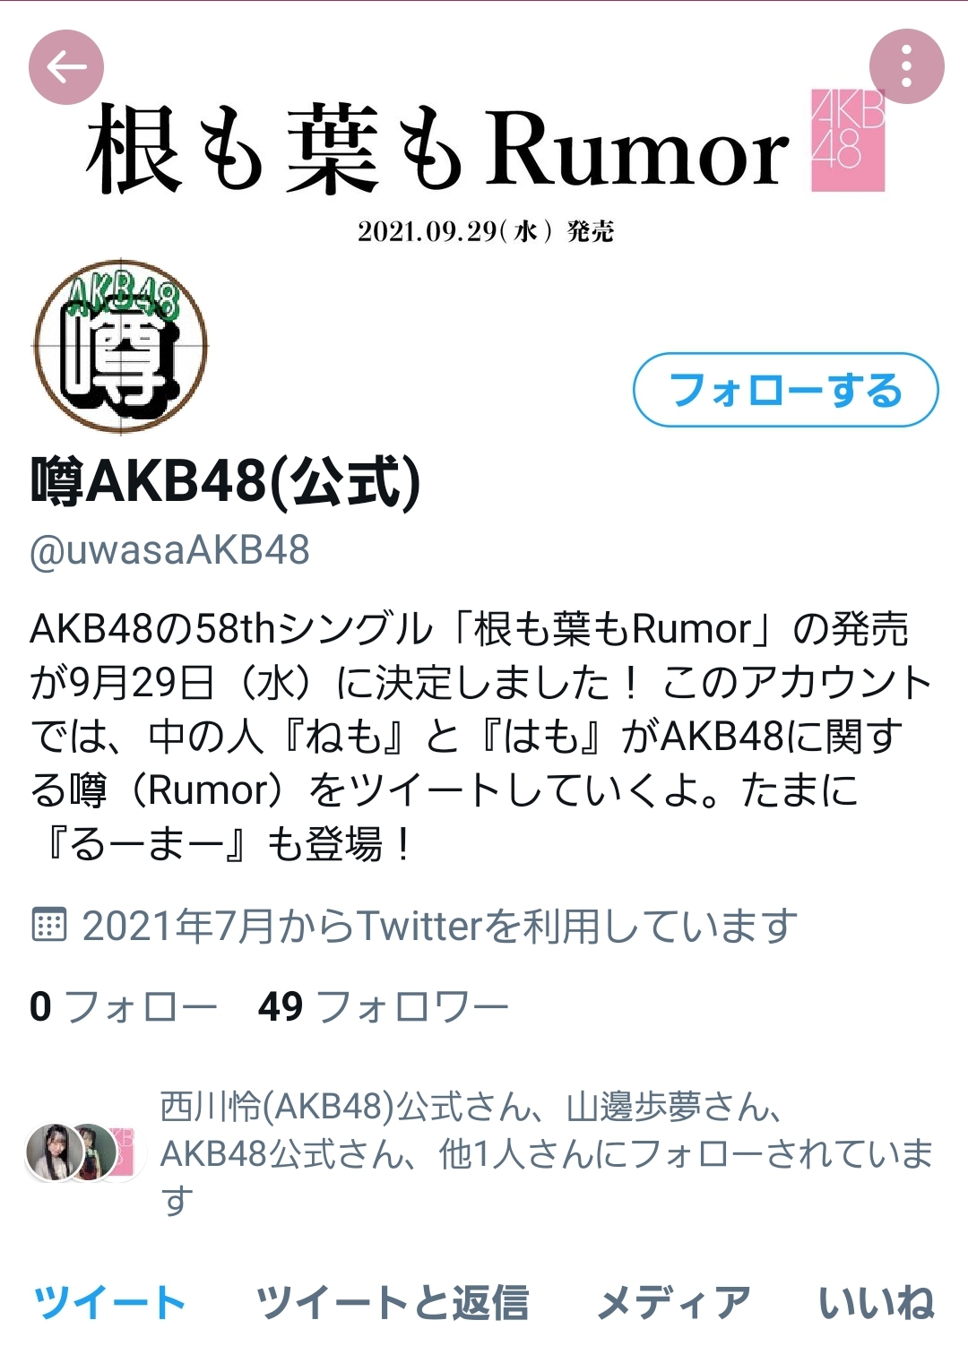Open the メディア tab
The height and width of the screenshot is (1346, 968).
click(674, 1302)
